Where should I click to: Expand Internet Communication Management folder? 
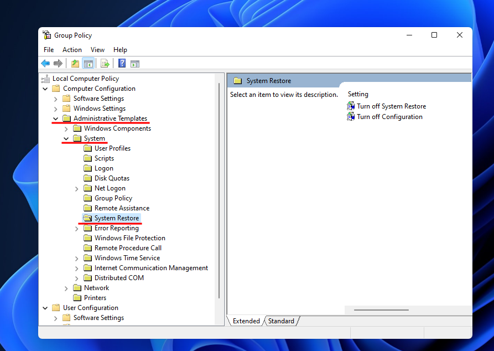click(76, 268)
